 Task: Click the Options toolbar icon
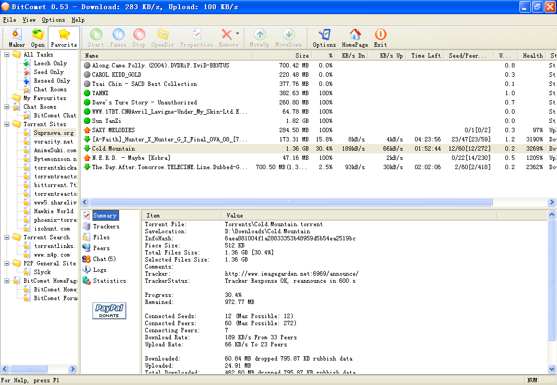pyautogui.click(x=324, y=38)
